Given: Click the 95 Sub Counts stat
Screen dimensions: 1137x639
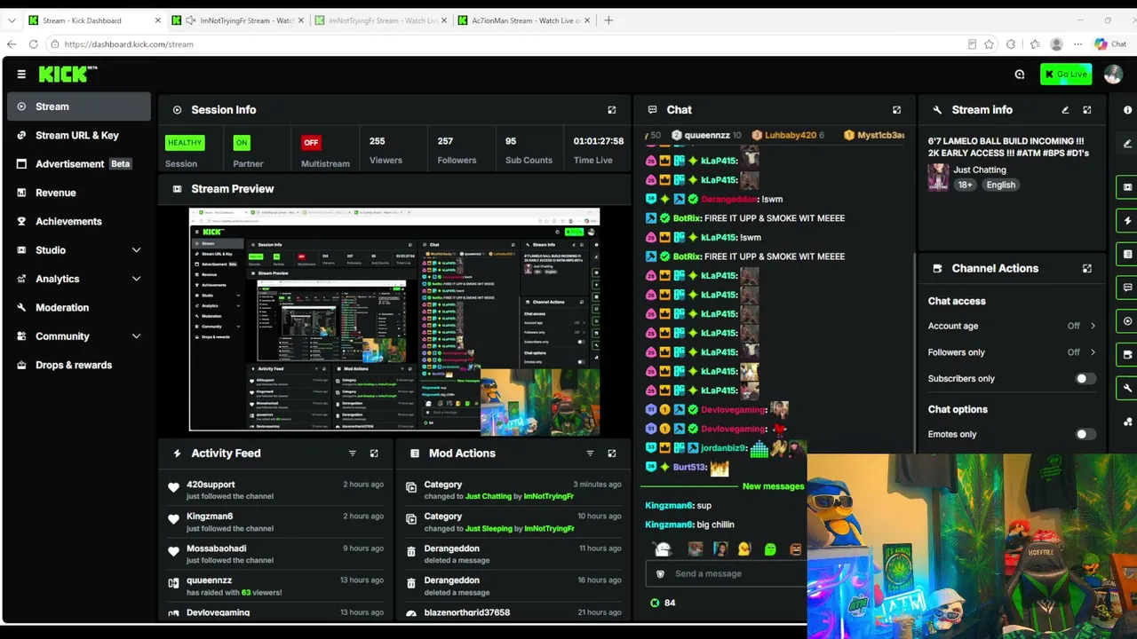Looking at the screenshot, I should [529, 150].
